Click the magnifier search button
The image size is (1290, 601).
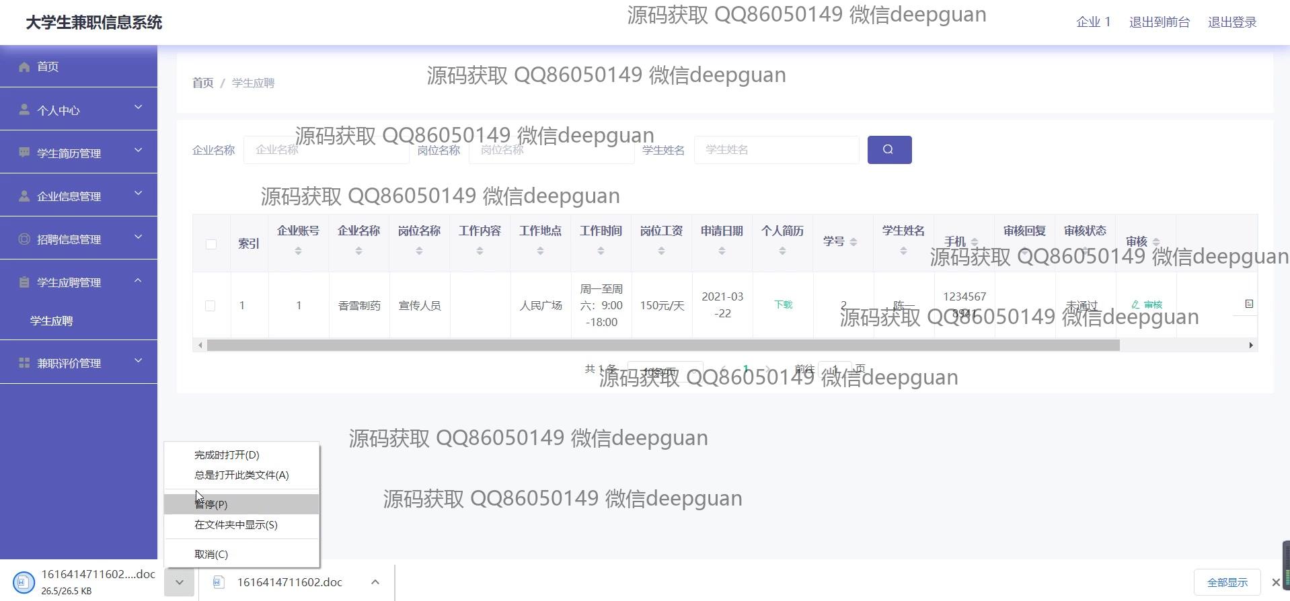889,150
